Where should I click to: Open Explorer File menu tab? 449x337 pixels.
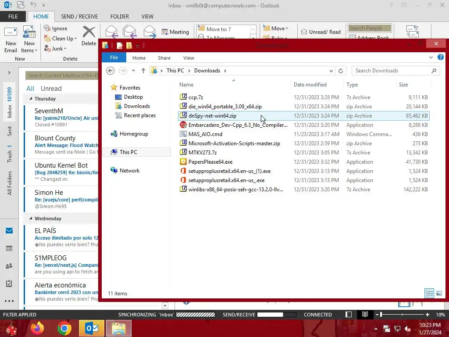click(x=114, y=57)
